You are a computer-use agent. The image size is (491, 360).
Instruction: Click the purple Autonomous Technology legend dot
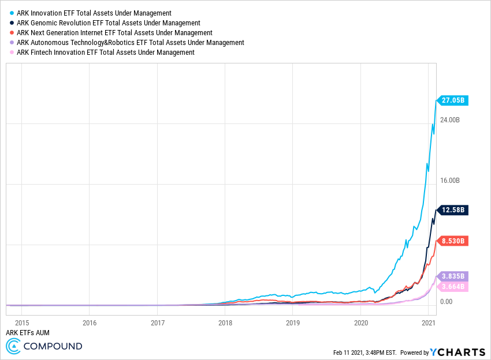12,43
